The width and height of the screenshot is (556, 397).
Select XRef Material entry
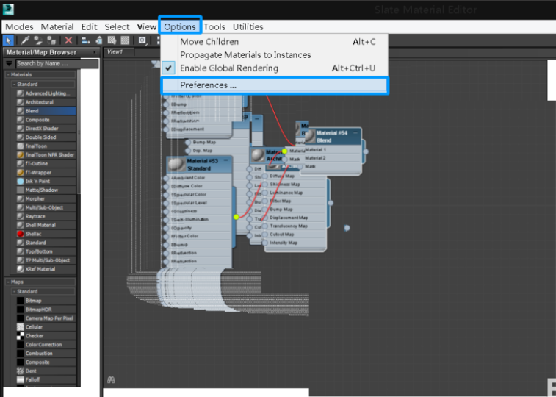46,269
